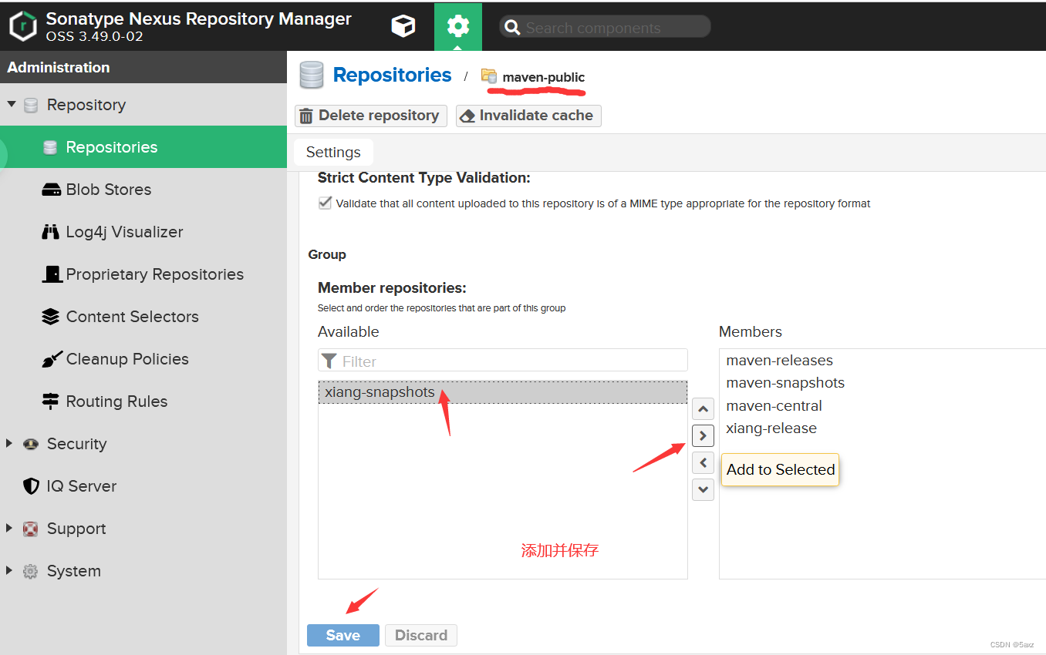
Task: Click the Proprietary Repositories door icon
Action: coord(52,274)
